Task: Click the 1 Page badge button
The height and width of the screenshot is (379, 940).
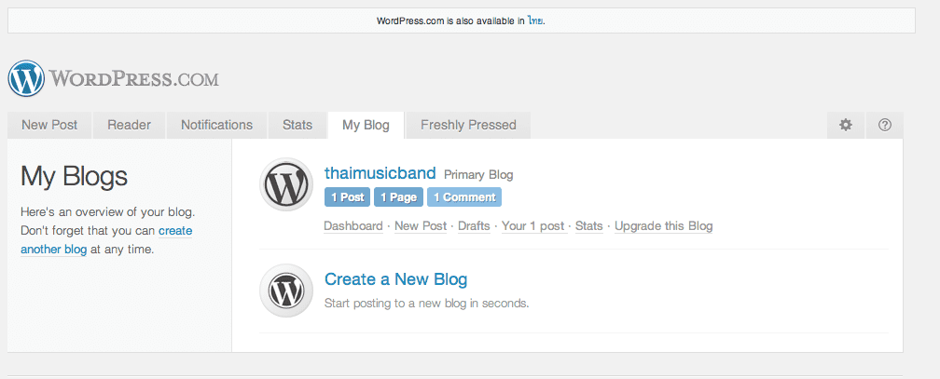Action: 399,197
